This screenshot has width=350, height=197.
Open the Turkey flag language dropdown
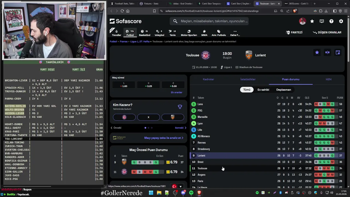click(x=177, y=187)
